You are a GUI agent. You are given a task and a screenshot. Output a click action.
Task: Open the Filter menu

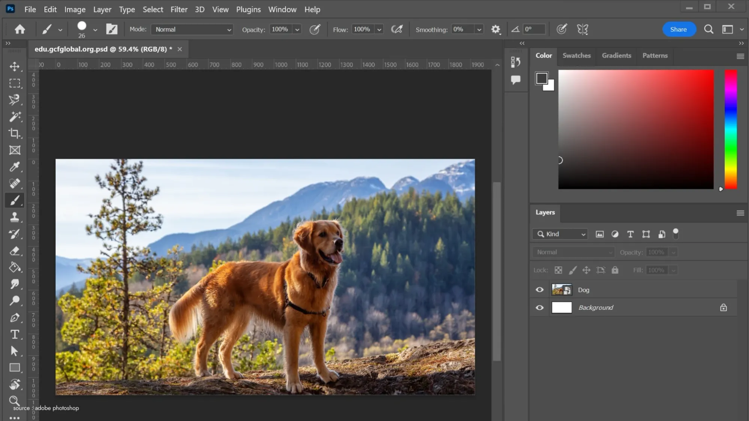179,9
